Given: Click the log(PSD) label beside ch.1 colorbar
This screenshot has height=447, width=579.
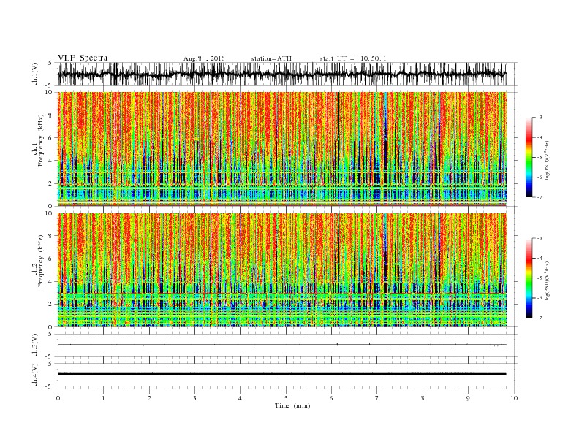Looking at the screenshot, I should (x=547, y=161).
